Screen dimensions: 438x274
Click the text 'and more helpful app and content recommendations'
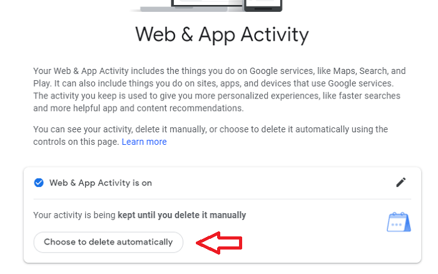138,108
